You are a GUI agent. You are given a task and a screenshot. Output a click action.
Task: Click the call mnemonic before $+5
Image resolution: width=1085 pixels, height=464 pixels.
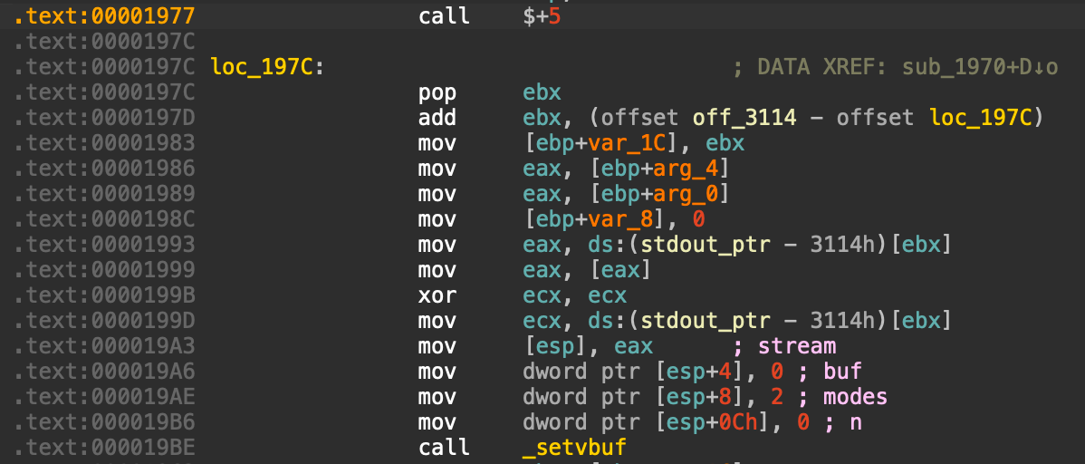(445, 16)
